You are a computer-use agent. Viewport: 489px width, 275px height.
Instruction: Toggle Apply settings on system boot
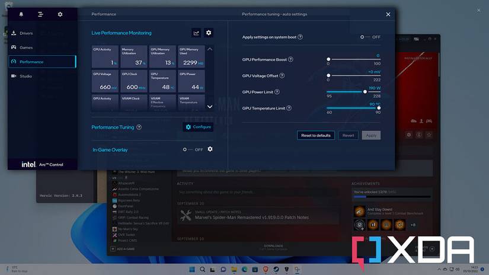coord(363,37)
